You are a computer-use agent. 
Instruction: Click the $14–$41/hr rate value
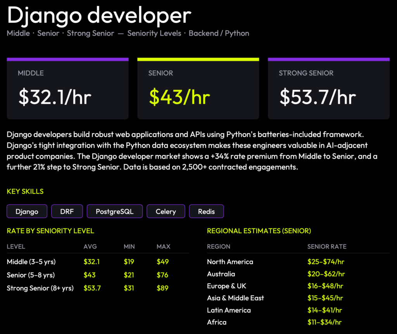(325, 310)
